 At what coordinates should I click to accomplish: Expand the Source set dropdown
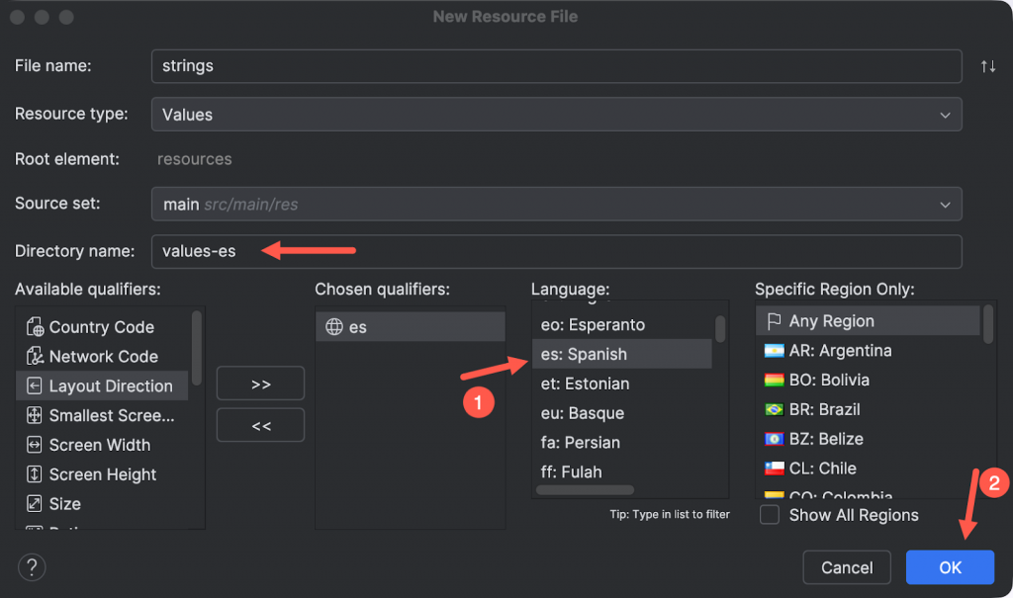coord(556,205)
